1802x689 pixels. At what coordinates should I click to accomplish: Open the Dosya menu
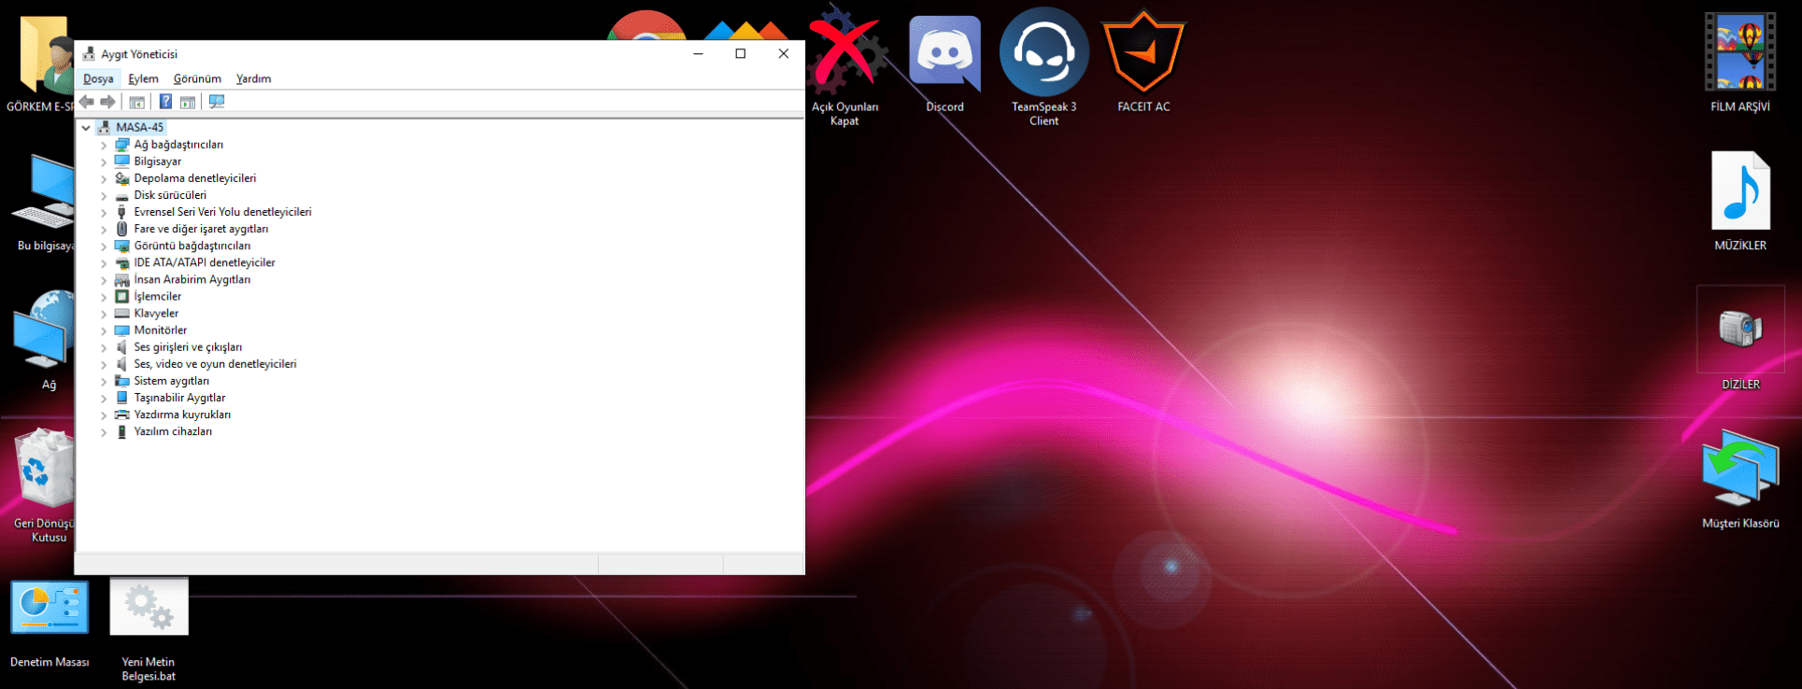click(x=98, y=78)
